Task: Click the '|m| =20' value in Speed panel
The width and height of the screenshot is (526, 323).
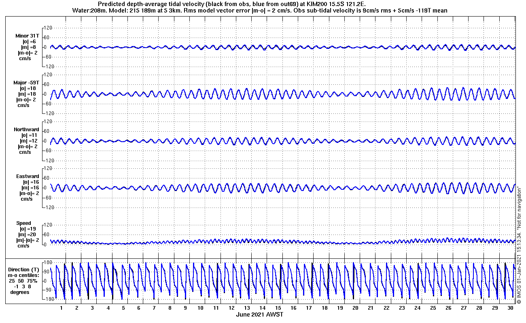Action: click(28, 235)
